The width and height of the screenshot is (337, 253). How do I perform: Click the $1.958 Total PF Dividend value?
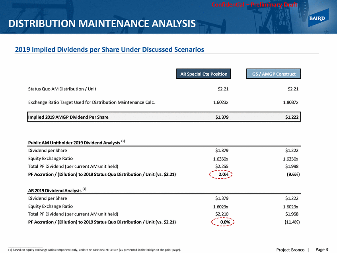(292, 214)
